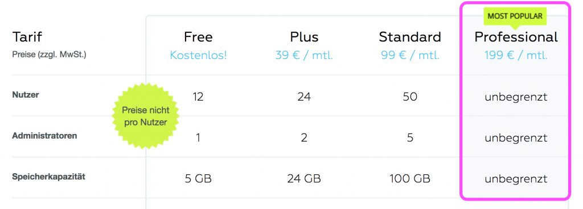Screen dimensions: 583x209
Task: Select the Standard plan heading
Action: 410,37
